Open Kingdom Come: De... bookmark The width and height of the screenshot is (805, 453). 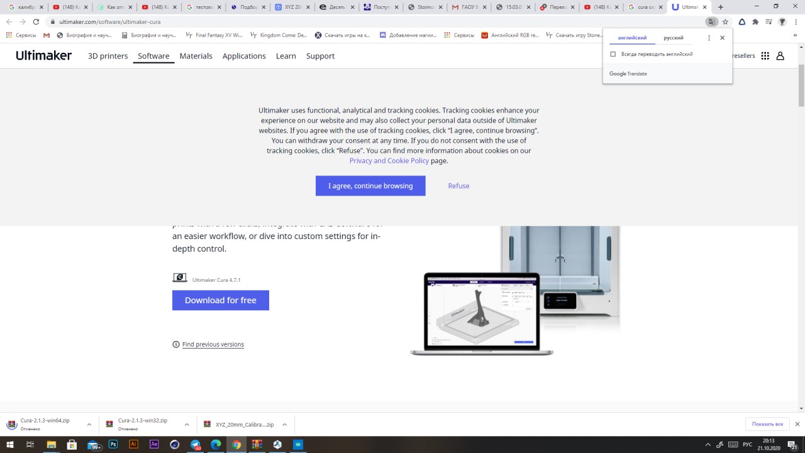pos(278,35)
